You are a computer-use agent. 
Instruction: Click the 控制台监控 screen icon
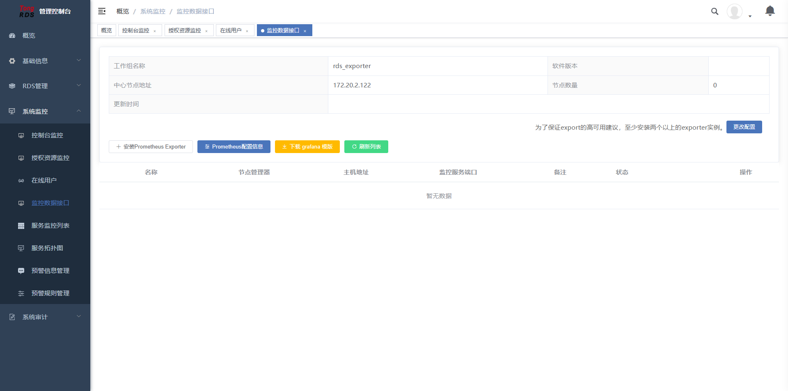[x=21, y=135]
